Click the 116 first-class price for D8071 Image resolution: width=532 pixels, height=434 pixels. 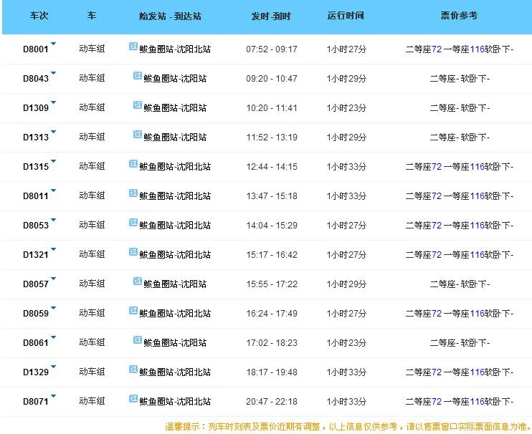point(478,402)
